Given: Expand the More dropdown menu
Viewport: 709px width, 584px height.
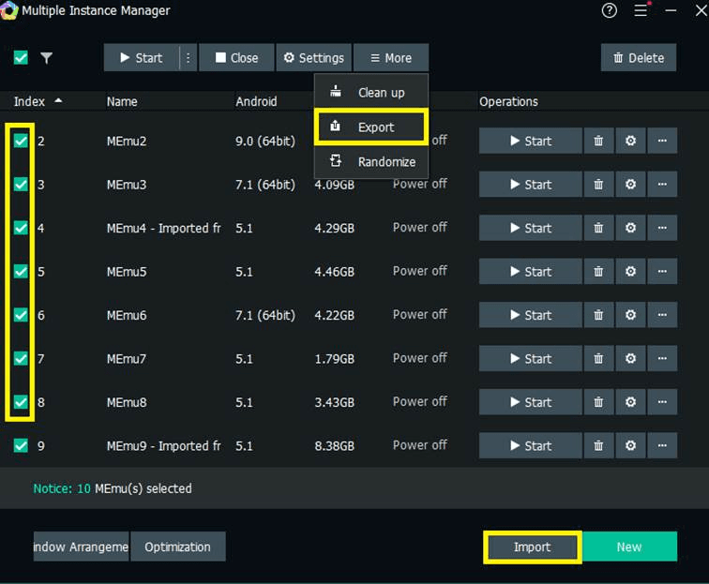Looking at the screenshot, I should [390, 58].
